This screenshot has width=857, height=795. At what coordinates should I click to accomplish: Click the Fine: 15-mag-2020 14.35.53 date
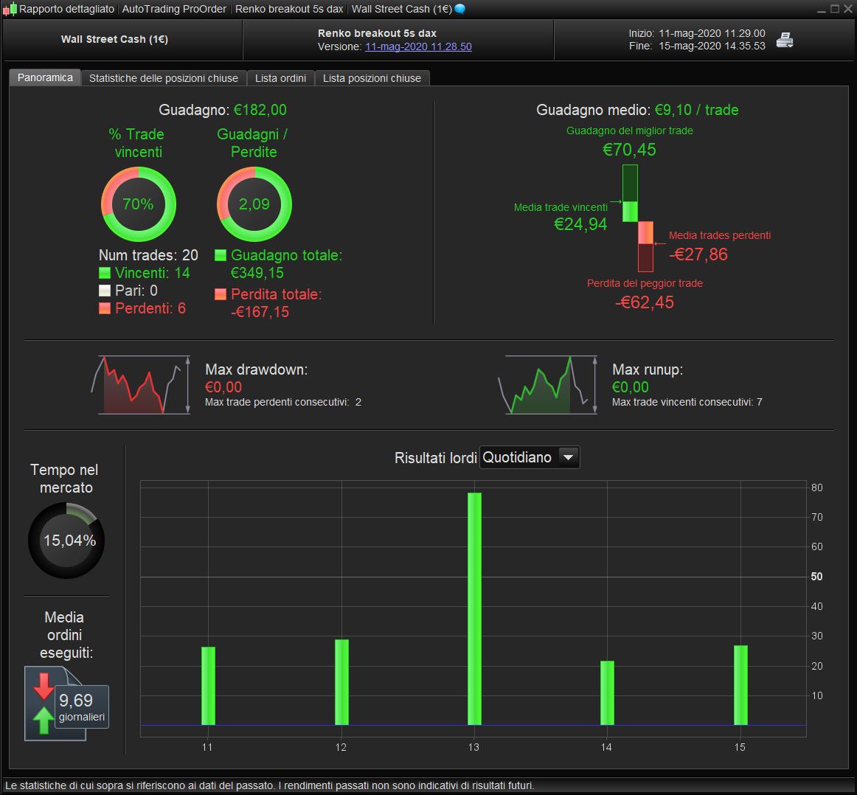click(x=697, y=46)
